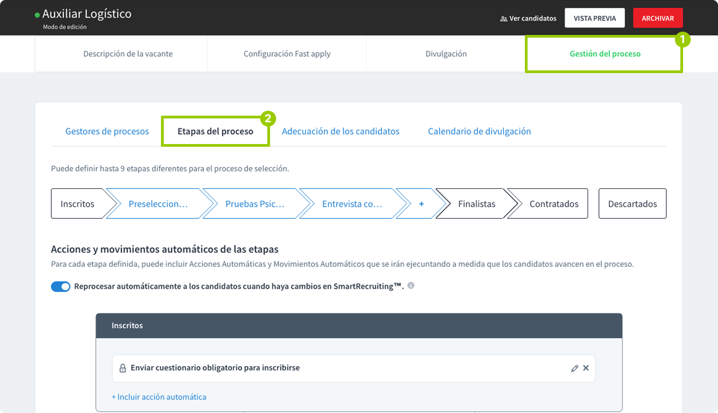Open Calendario de divulgación
This screenshot has height=413, width=718.
coord(479,131)
